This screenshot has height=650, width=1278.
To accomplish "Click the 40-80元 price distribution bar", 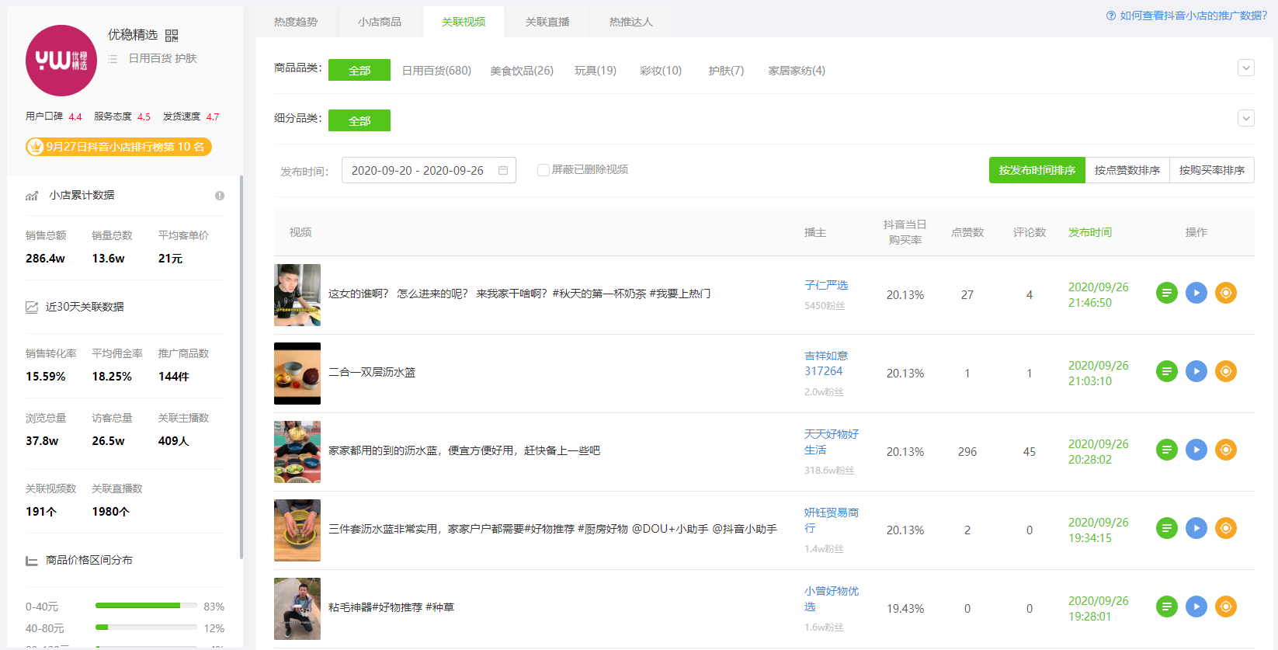I will tap(146, 627).
